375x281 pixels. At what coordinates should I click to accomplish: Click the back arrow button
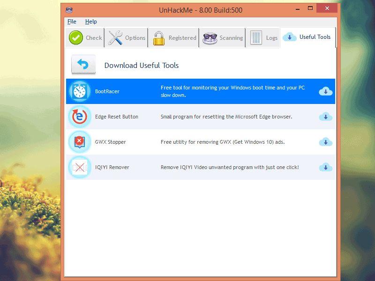[83, 64]
